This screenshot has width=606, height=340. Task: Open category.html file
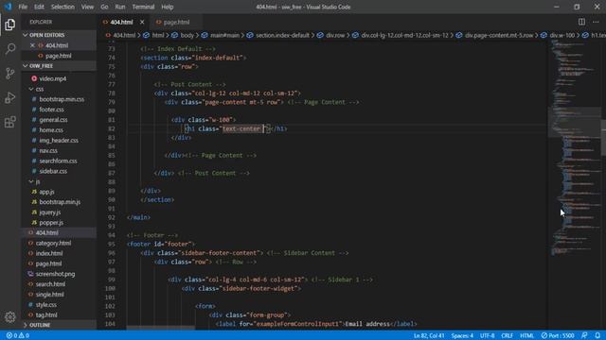pyautogui.click(x=59, y=244)
